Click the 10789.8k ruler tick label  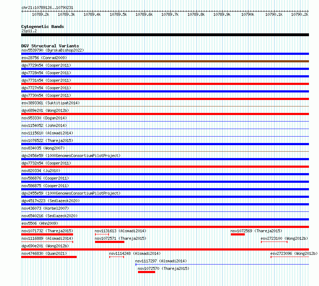196,14
